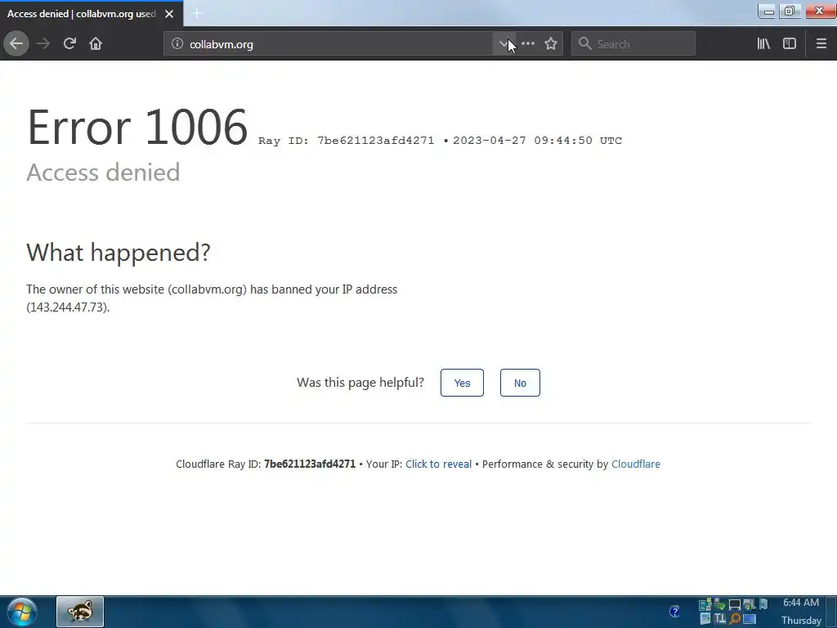Open the Firefox hamburger menu

[x=821, y=44]
